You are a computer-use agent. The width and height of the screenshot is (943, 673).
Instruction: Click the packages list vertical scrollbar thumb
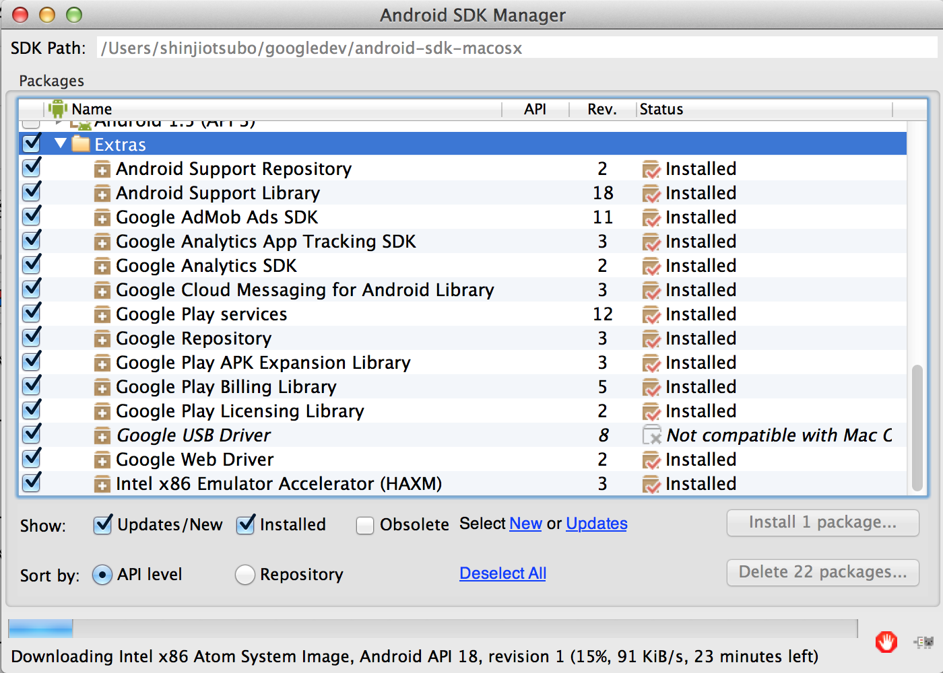(x=917, y=428)
